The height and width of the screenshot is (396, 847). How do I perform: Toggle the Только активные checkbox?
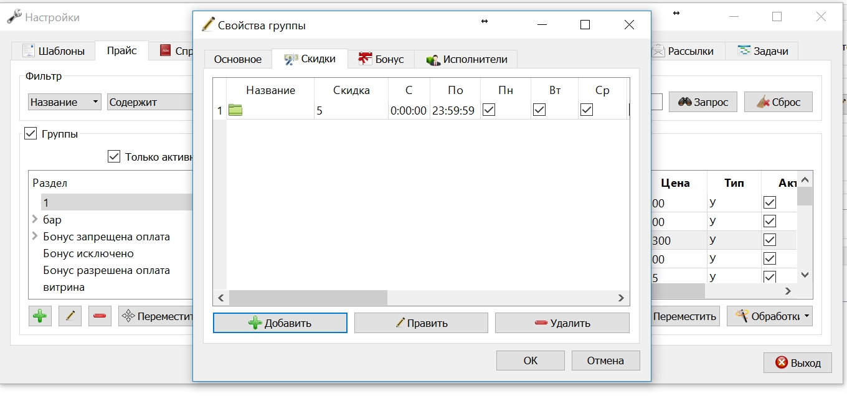point(113,156)
